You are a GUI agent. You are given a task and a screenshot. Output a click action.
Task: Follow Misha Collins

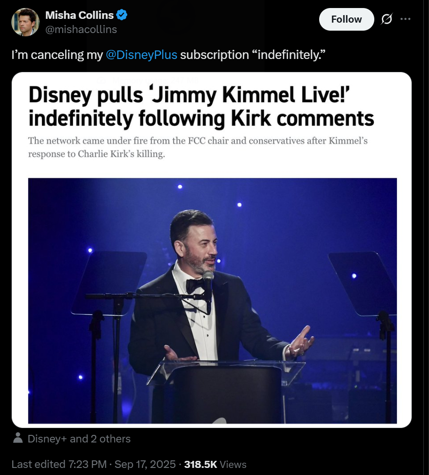tap(346, 19)
